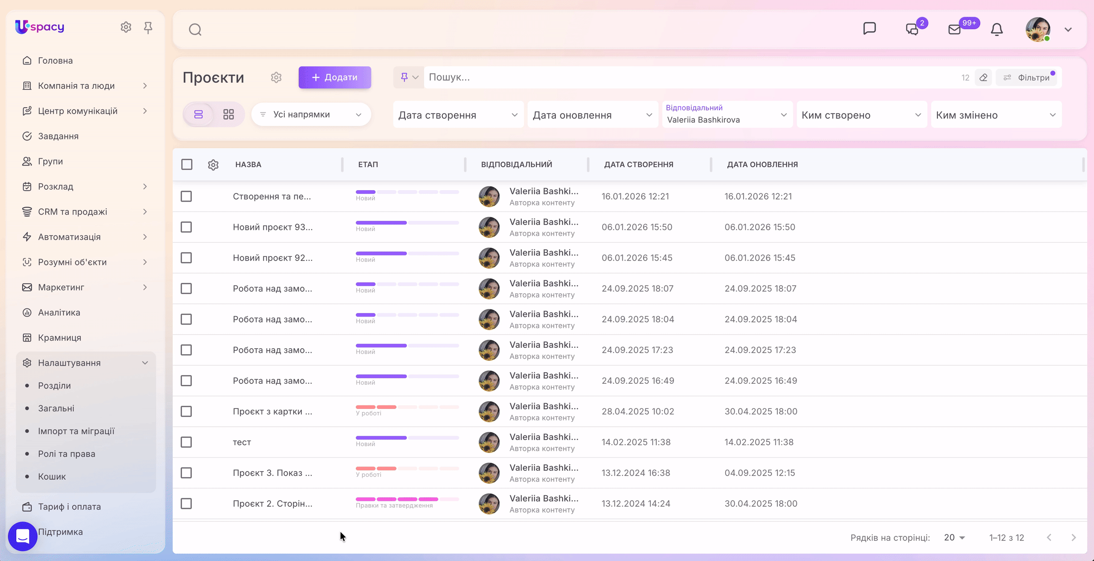Click the global search magnifier icon
1094x561 pixels.
(195, 29)
